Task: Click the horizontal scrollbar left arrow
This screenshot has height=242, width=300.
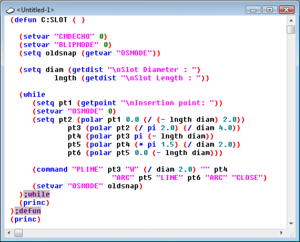Action: click(x=9, y=233)
